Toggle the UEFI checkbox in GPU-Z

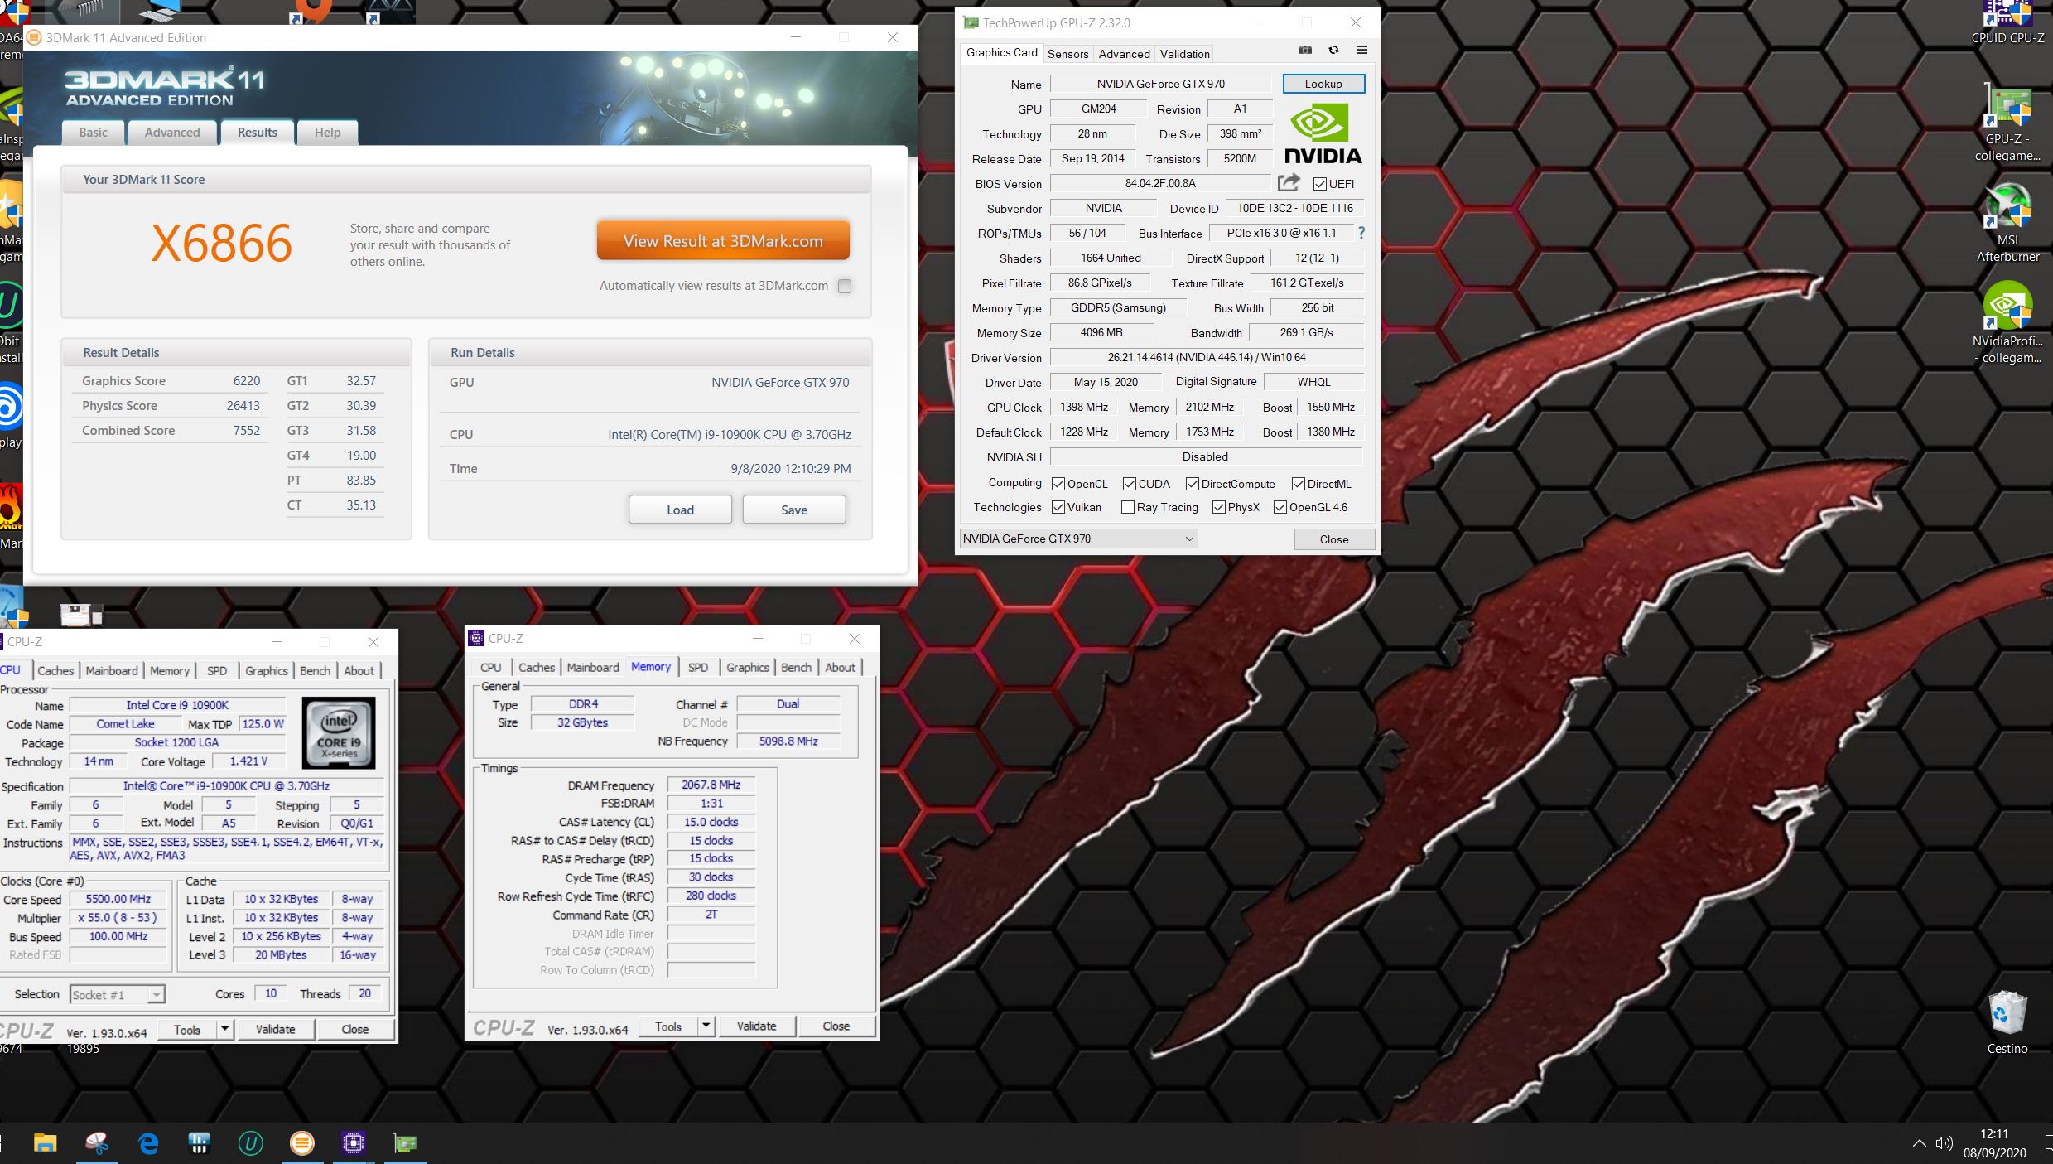click(1320, 184)
